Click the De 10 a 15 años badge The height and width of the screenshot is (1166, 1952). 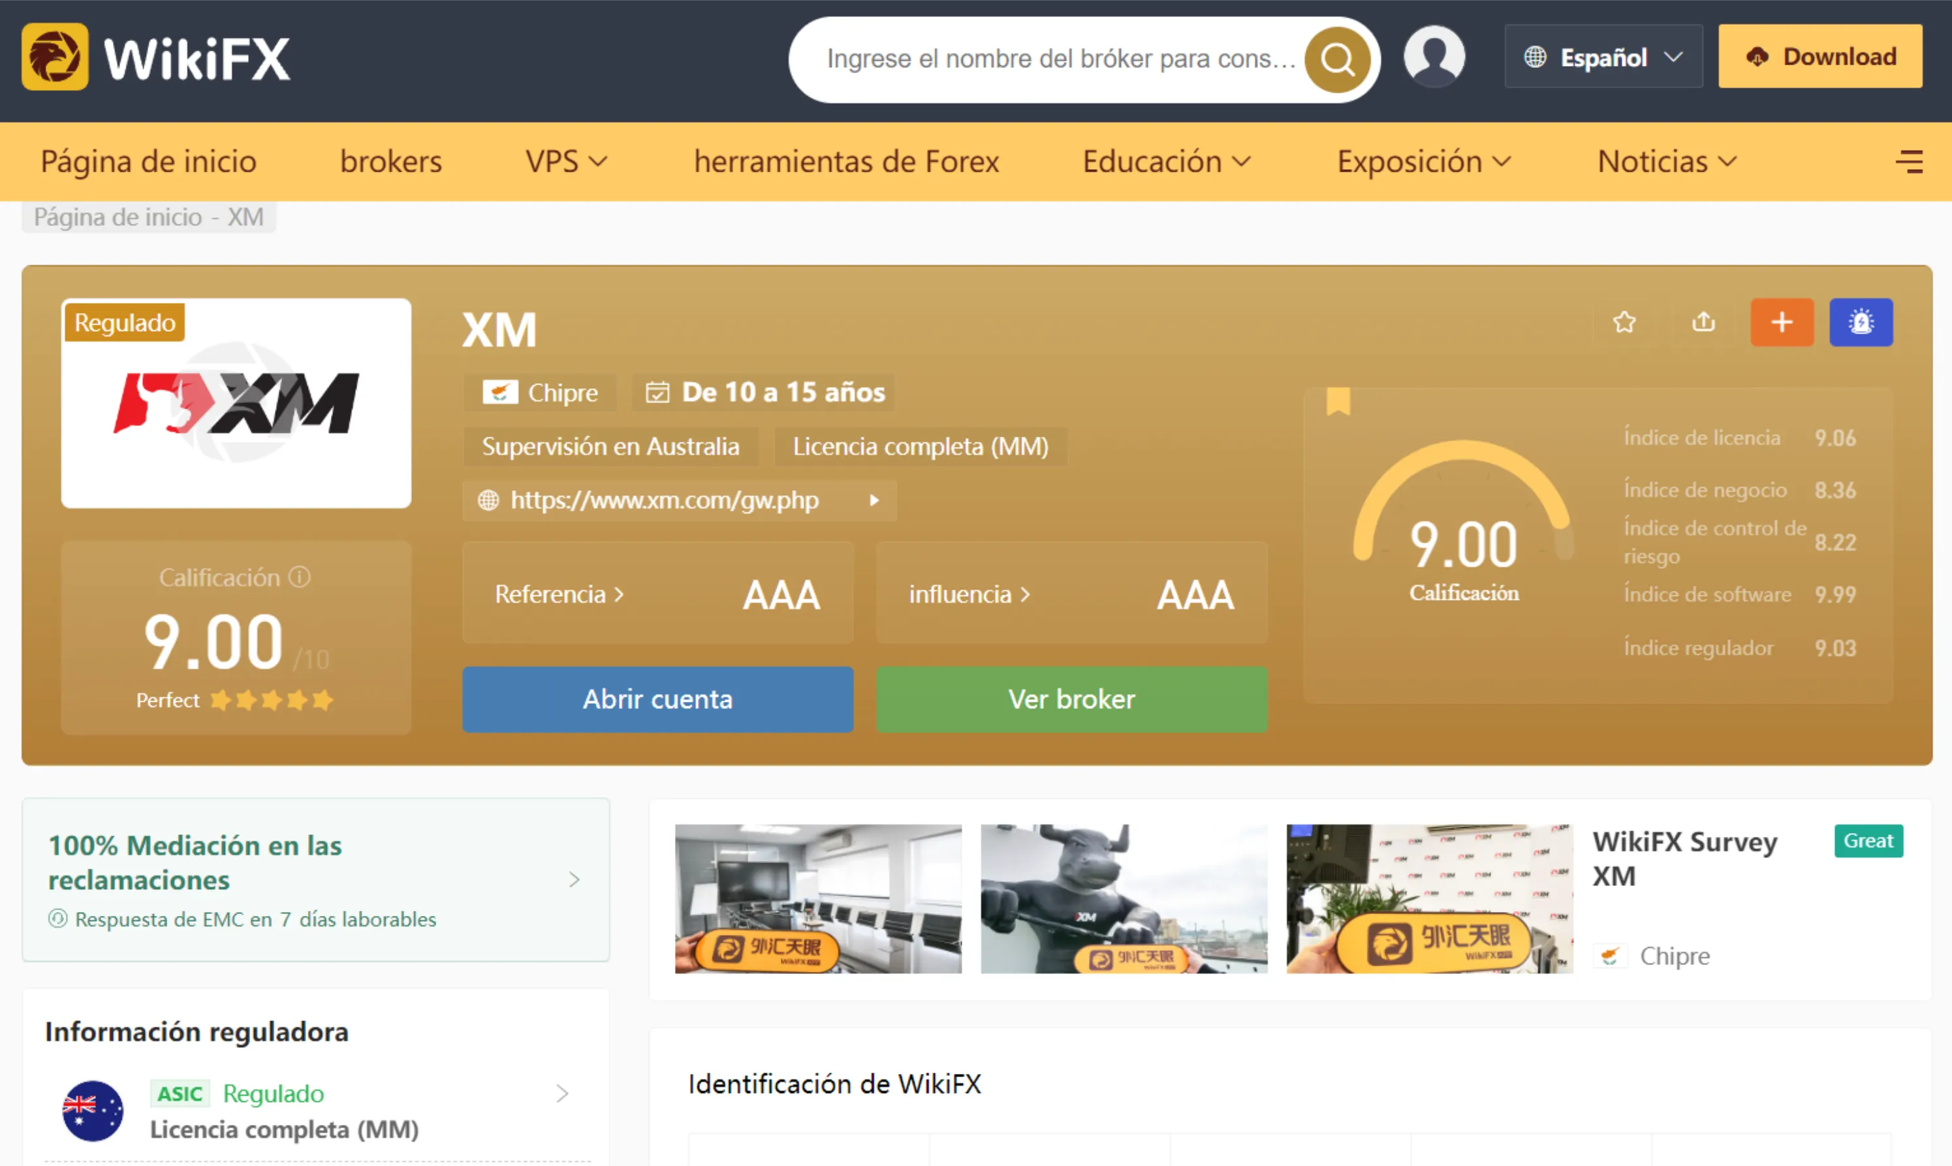tap(764, 392)
